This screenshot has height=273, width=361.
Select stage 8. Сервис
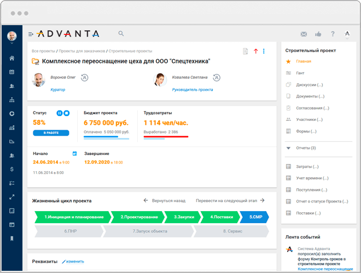[x=231, y=231]
